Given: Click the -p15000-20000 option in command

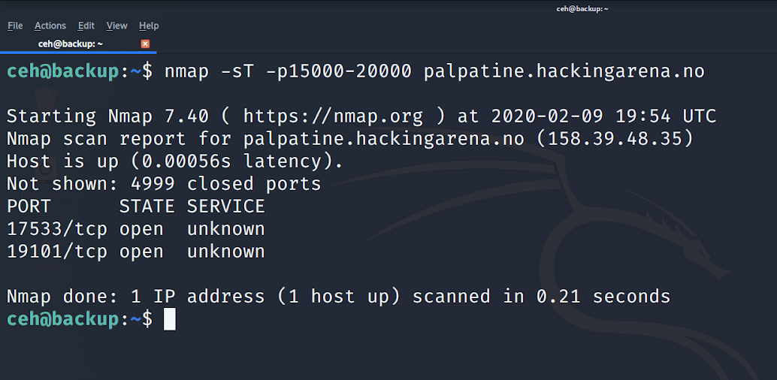Looking at the screenshot, I should 338,72.
